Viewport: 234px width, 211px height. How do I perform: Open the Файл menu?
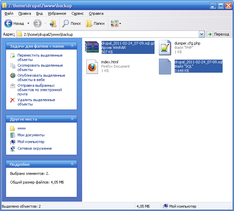(9, 13)
